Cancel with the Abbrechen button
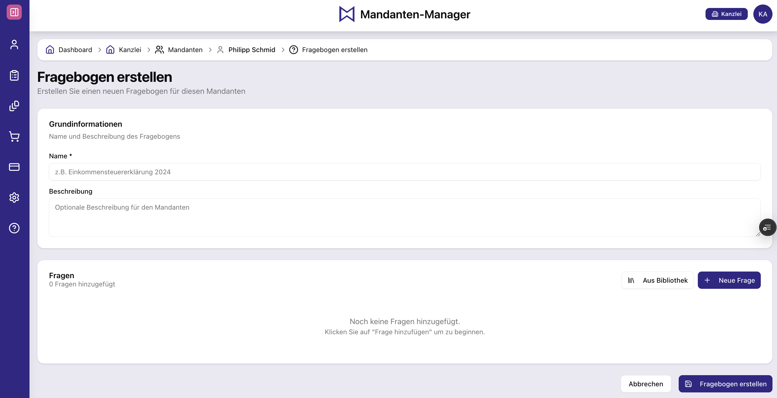This screenshot has height=398, width=777. point(646,384)
